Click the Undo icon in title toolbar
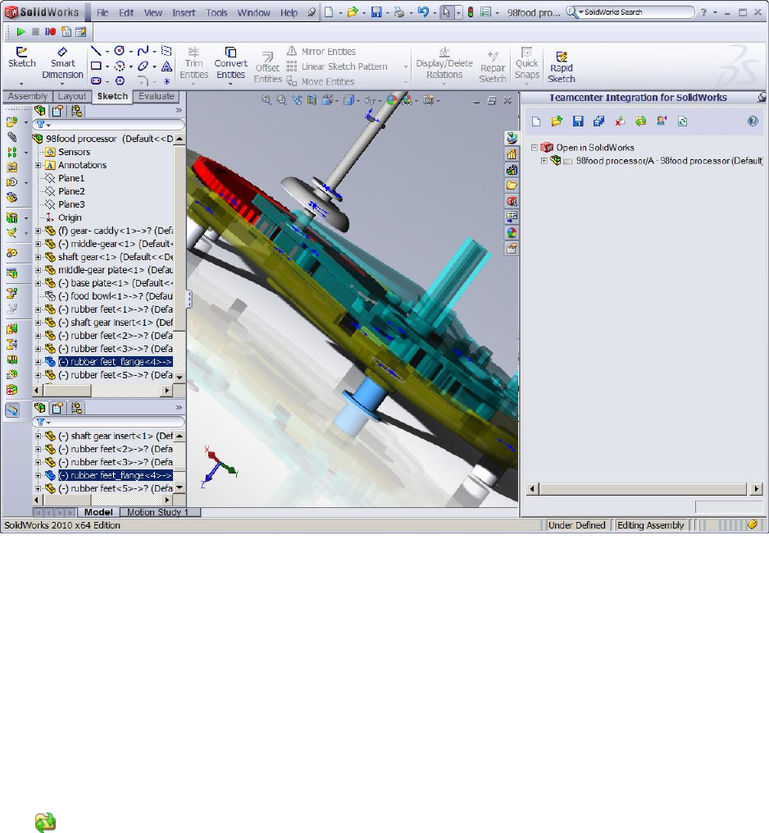 pos(423,11)
